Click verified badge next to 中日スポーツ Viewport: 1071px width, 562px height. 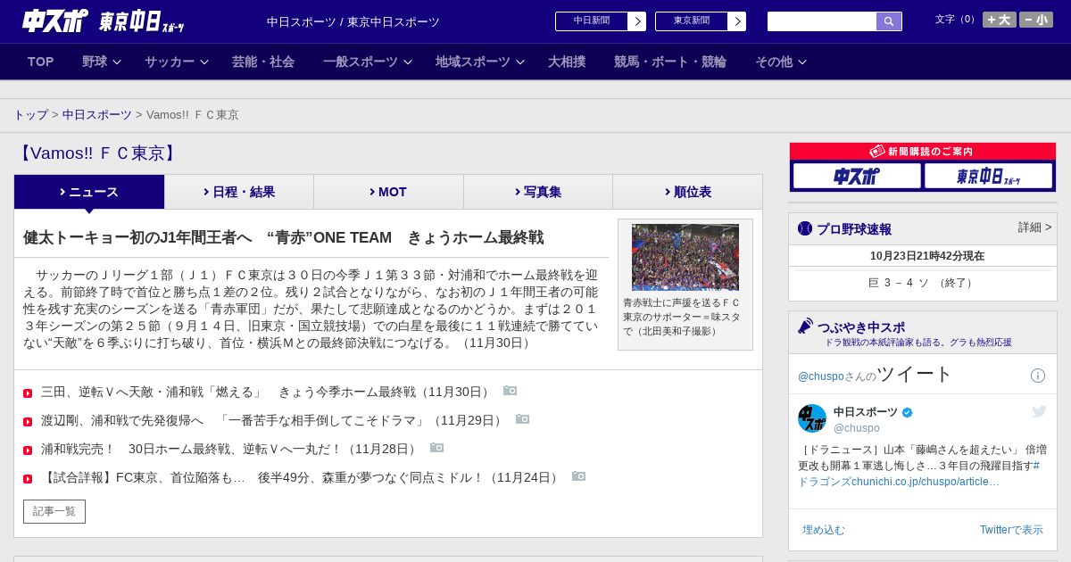pyautogui.click(x=908, y=413)
